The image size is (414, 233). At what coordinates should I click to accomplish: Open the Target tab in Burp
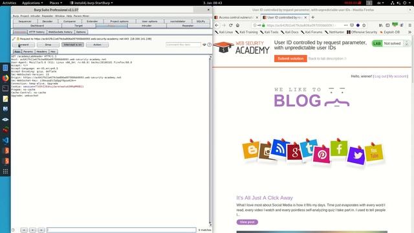78,26
